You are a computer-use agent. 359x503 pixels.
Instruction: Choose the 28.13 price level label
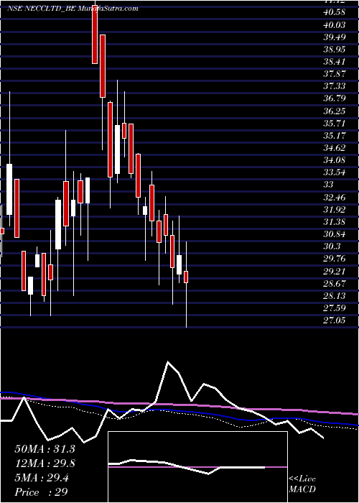pos(335,296)
